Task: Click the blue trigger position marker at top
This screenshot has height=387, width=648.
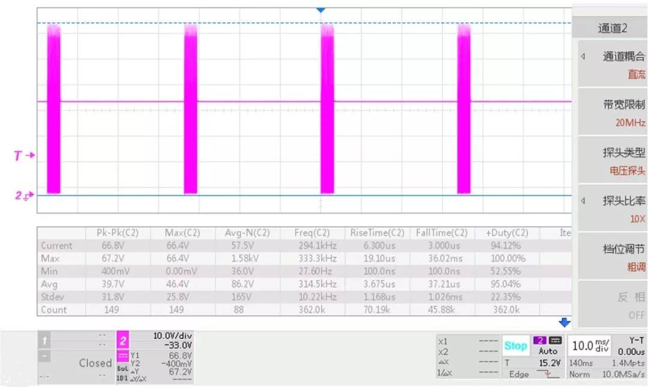Action: pyautogui.click(x=320, y=10)
